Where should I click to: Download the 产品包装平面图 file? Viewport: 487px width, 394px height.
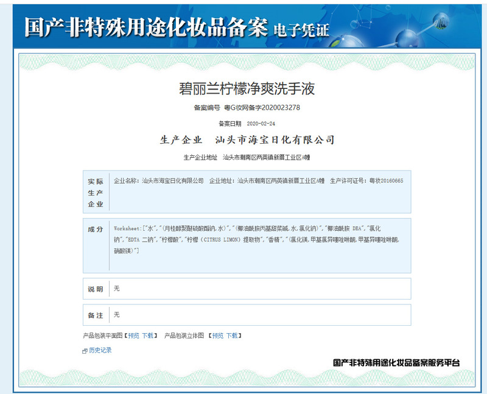(x=148, y=336)
